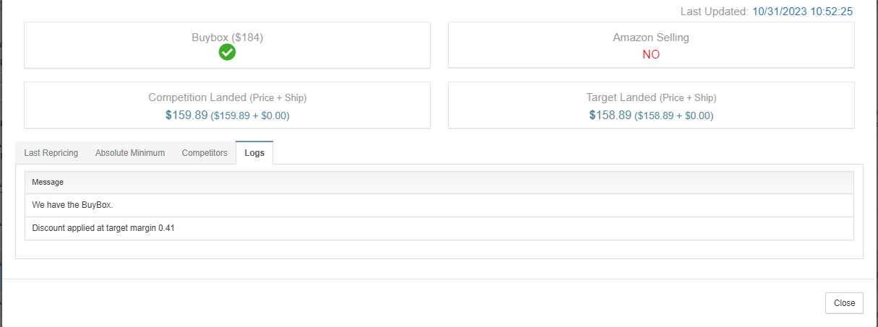
Task: Click the competition ($159.89 + $0.00) breakdown
Action: click(x=250, y=115)
